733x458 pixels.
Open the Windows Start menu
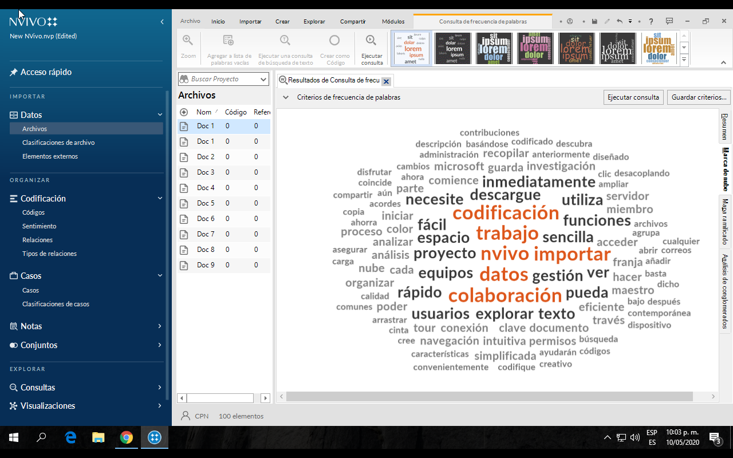click(x=14, y=438)
